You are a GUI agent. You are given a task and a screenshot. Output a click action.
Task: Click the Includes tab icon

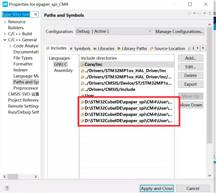tap(48, 48)
